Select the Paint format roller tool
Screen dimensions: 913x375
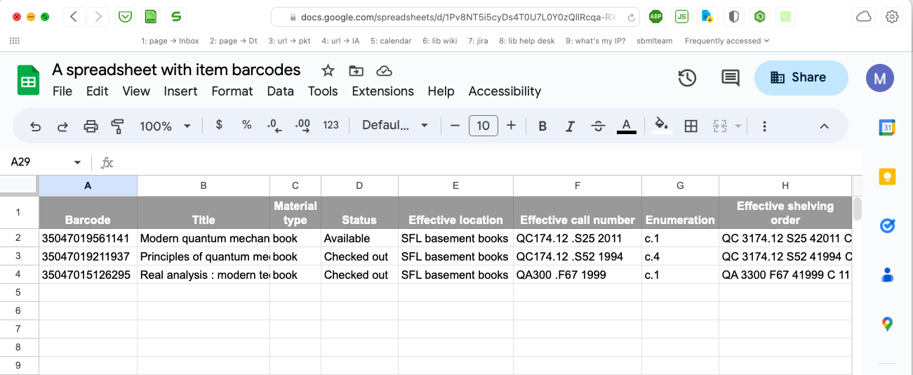[x=117, y=126]
